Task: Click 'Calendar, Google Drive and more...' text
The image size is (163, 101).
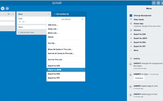Action: click(148, 26)
